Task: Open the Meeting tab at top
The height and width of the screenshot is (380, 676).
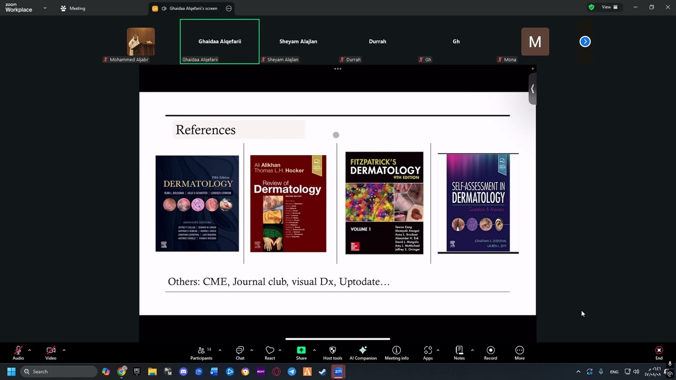Action: click(x=73, y=8)
